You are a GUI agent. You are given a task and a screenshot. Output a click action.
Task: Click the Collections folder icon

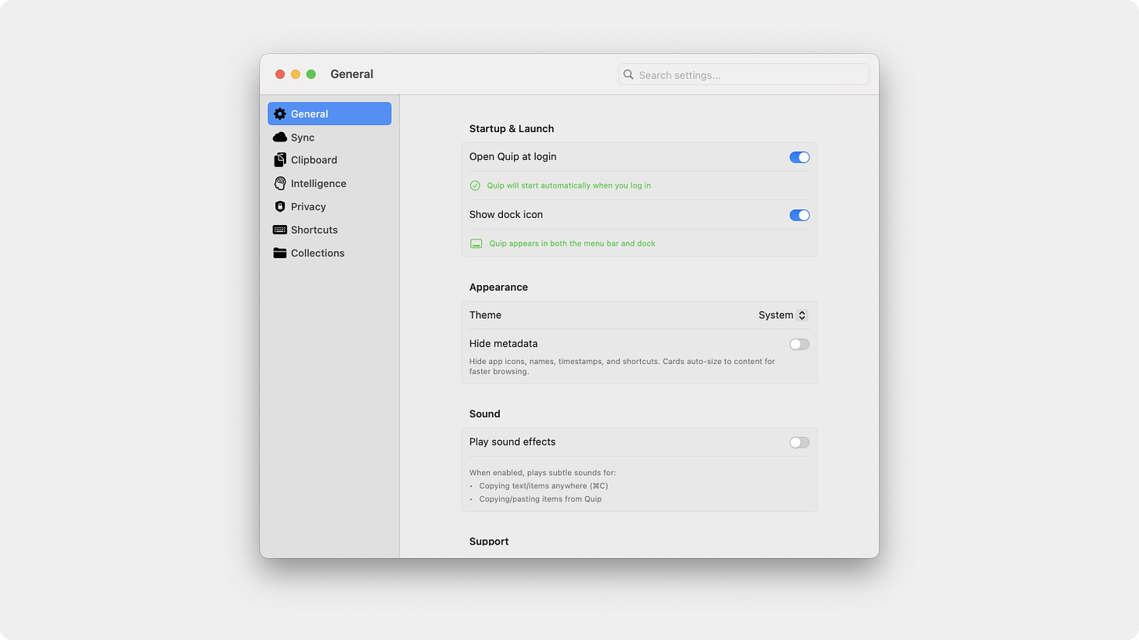[x=280, y=253]
